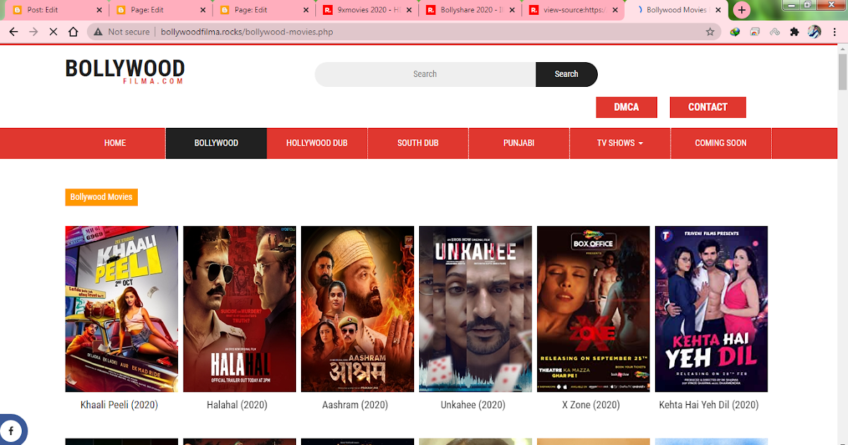Image resolution: width=848 pixels, height=445 pixels.
Task: Open a new tab with plus button
Action: (x=741, y=10)
